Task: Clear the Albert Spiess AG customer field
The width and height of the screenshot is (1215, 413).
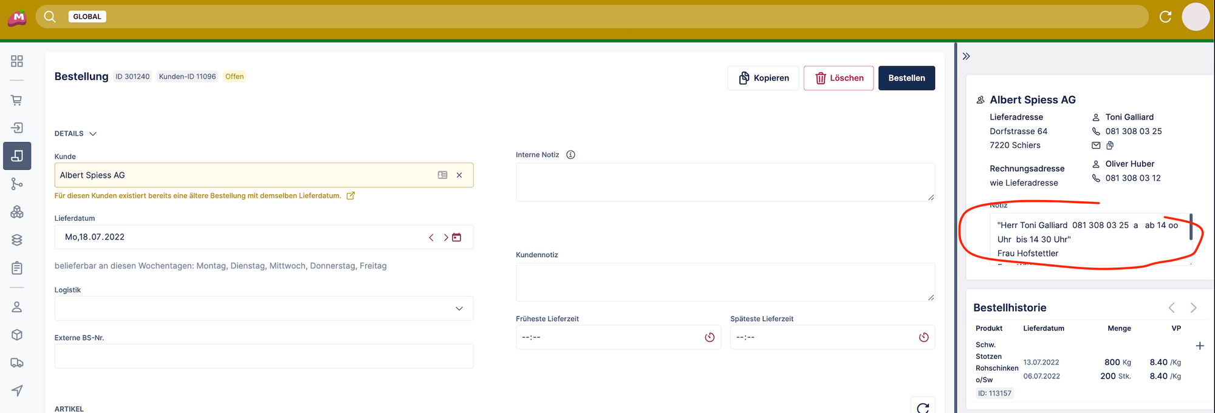Action: (459, 175)
